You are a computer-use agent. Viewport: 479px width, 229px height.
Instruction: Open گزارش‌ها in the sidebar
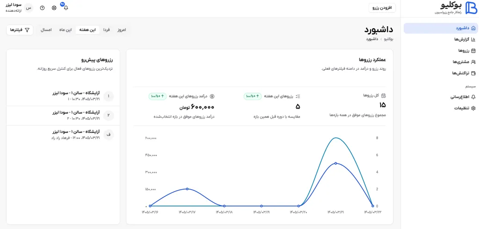pyautogui.click(x=441, y=39)
